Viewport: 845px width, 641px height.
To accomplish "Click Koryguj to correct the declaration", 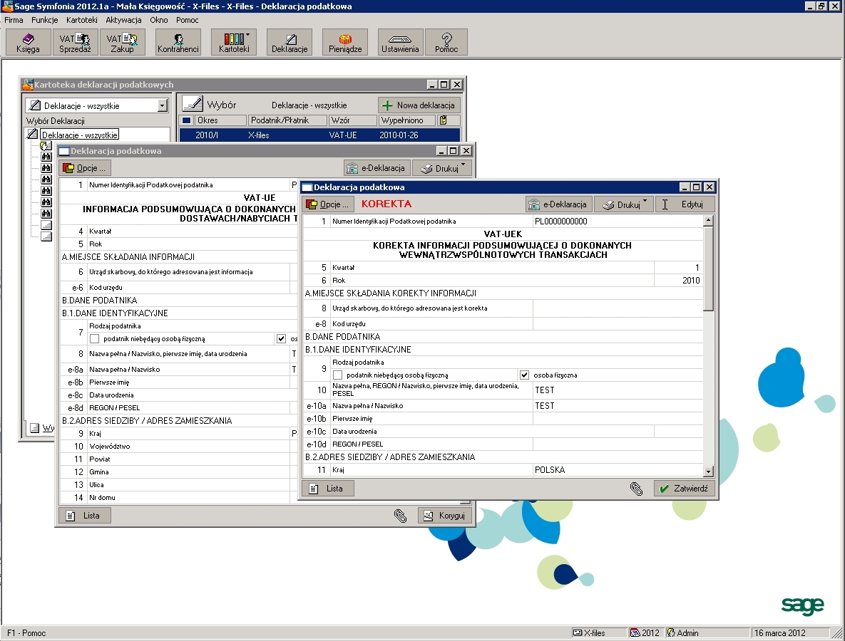I will 445,516.
